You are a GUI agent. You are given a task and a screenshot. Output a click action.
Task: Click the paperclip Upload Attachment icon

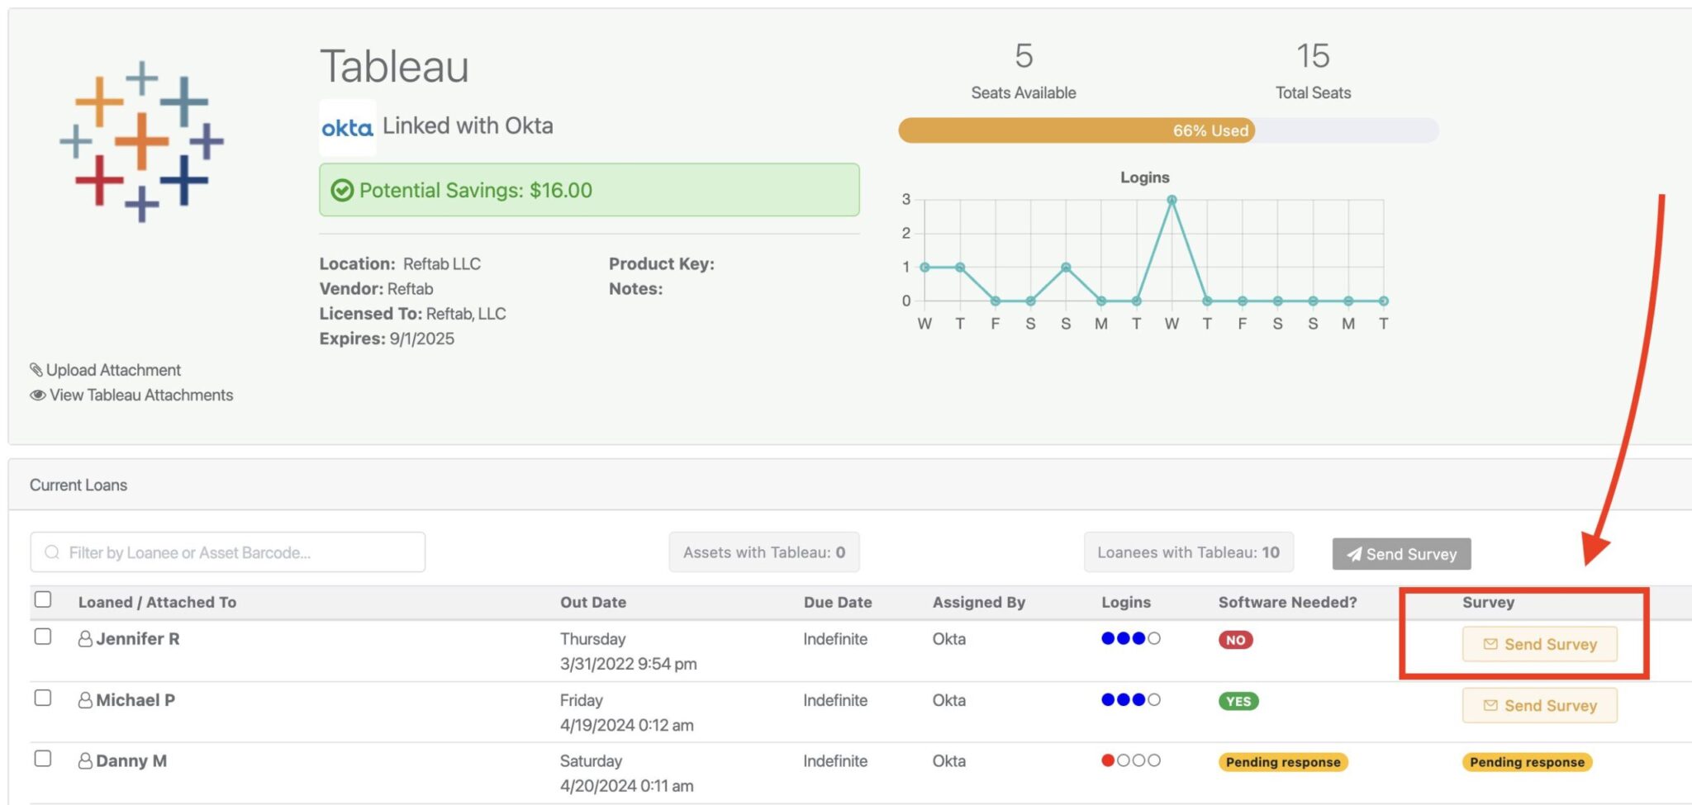(36, 370)
